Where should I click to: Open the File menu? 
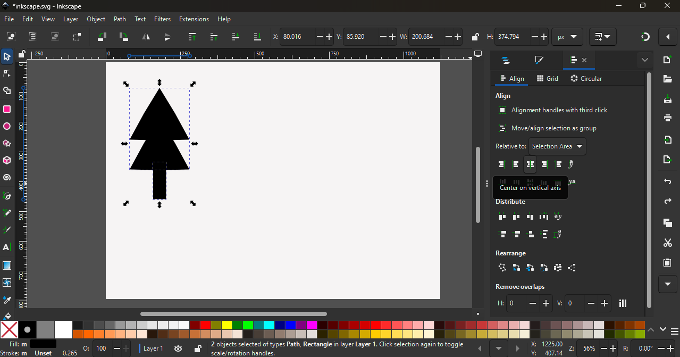9,19
